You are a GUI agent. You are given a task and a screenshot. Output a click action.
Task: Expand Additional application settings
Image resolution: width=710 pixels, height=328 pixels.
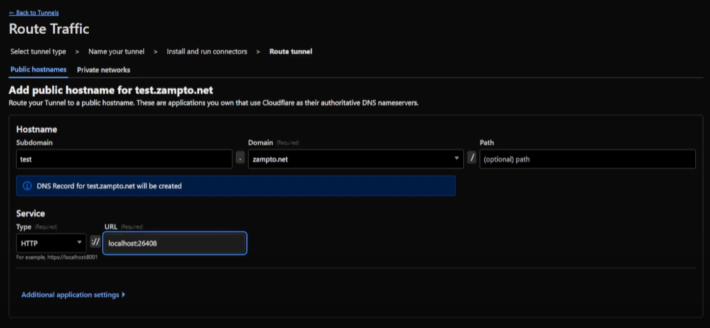tap(73, 295)
